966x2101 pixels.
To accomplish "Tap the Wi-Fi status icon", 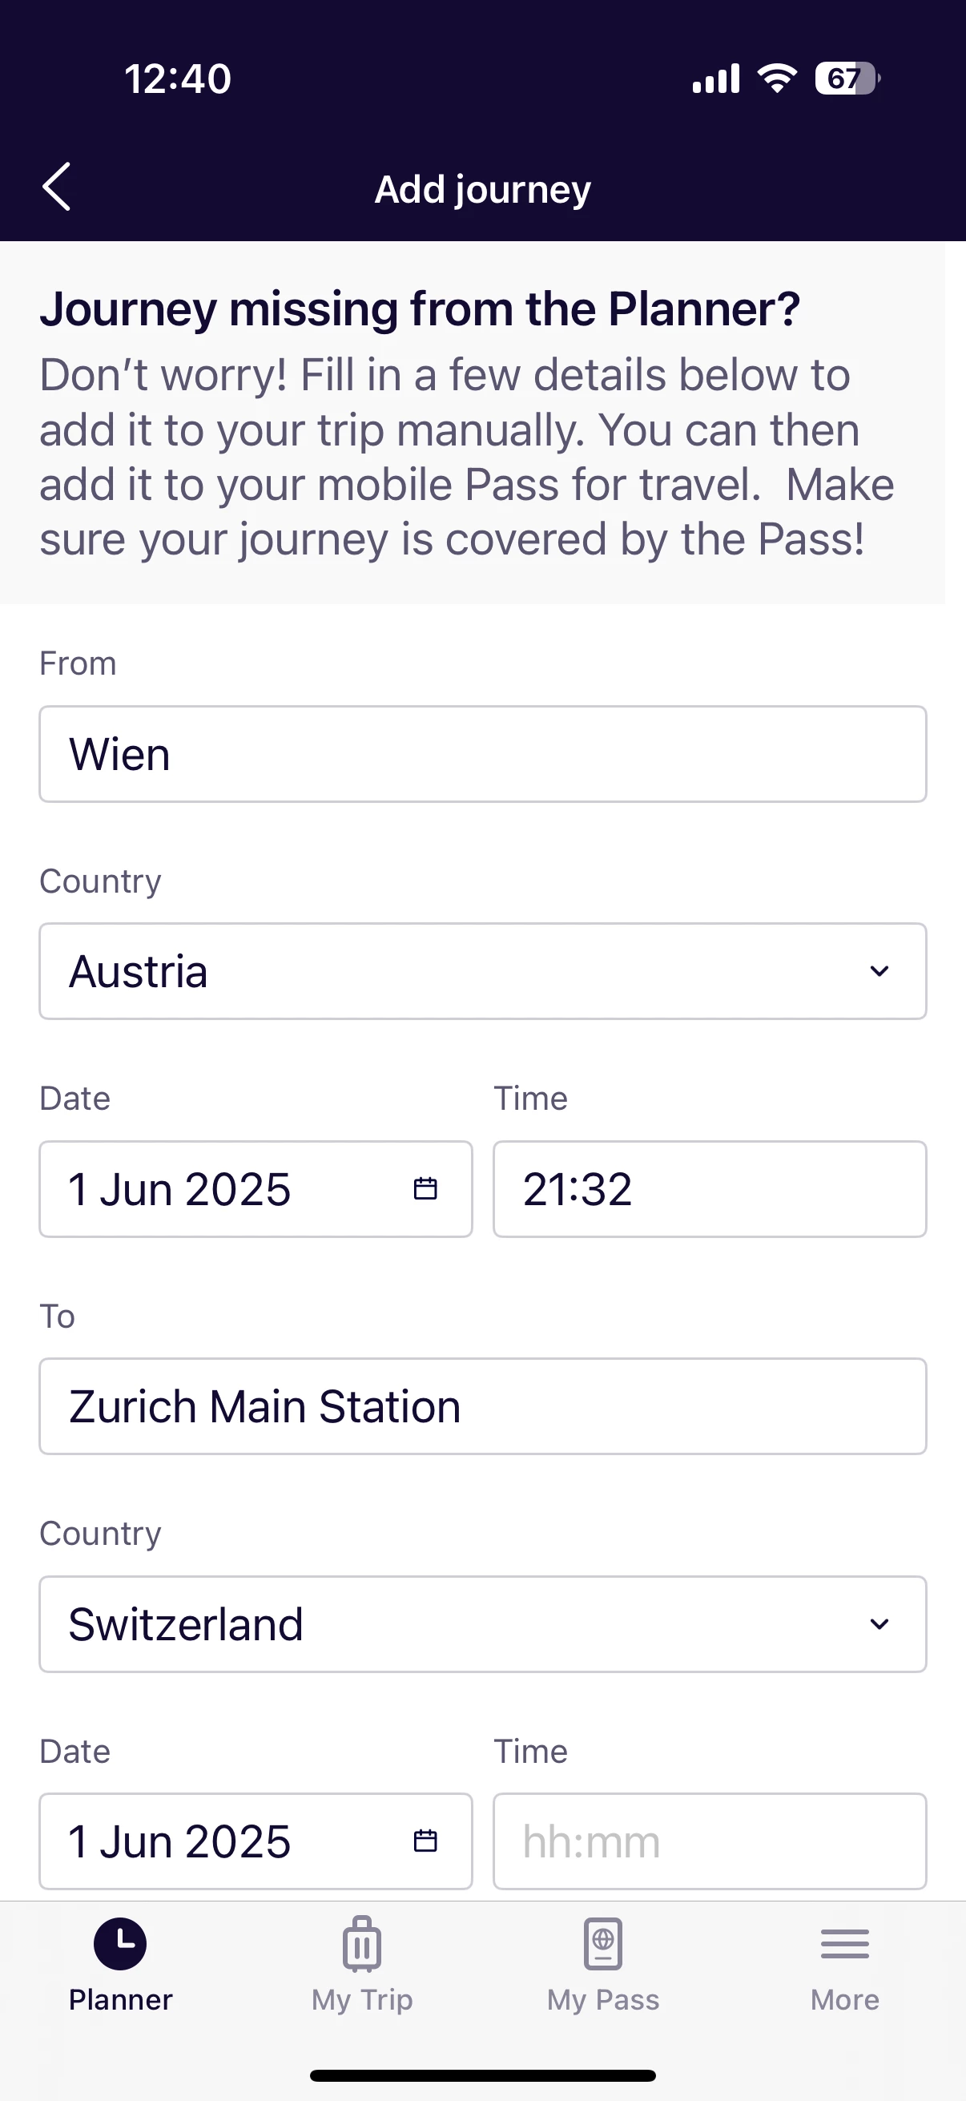I will [x=777, y=79].
